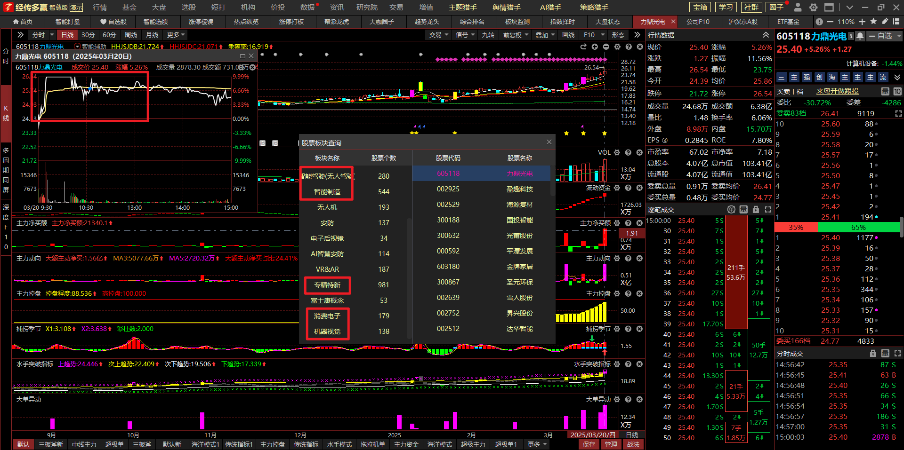Toggle the 创 stock tag
Viewport: 904px width, 450px height.
[x=819, y=77]
